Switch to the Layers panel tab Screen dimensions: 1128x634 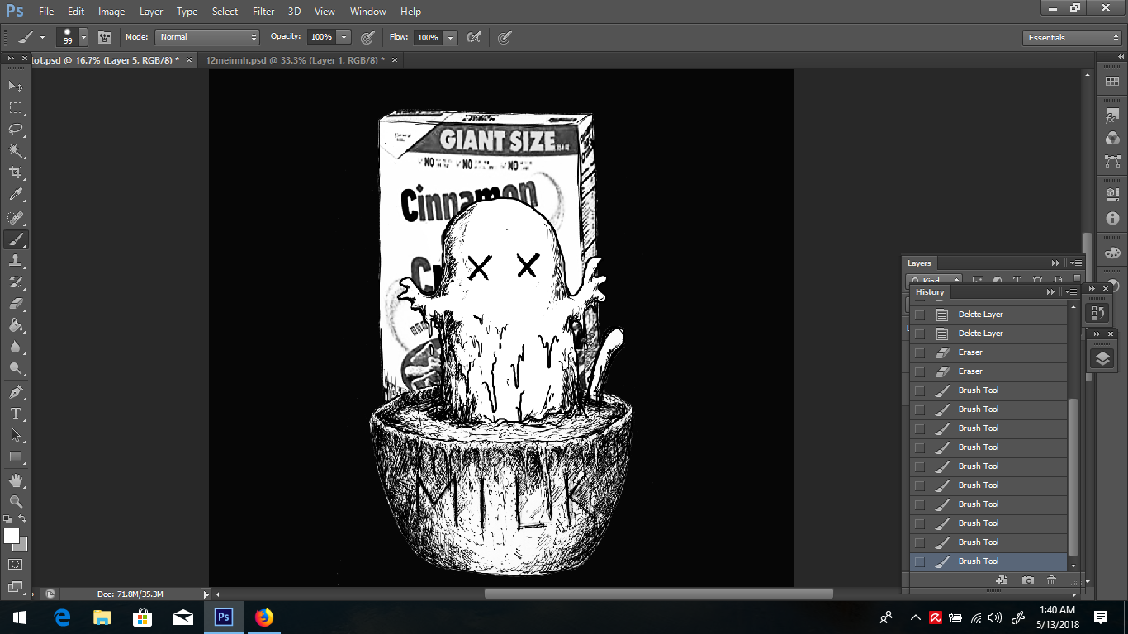919,263
